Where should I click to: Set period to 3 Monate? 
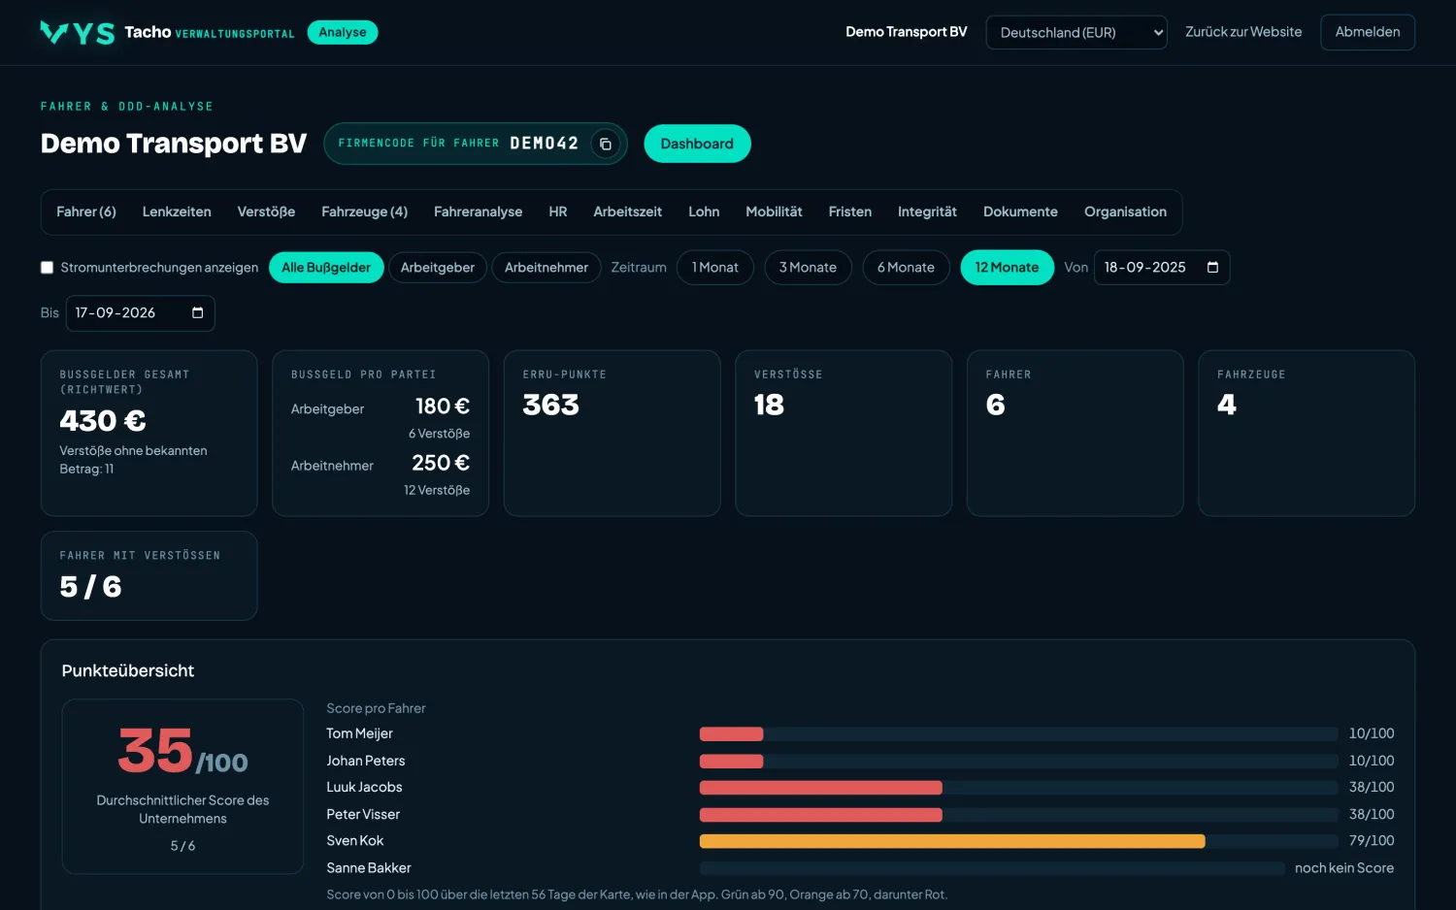point(808,268)
